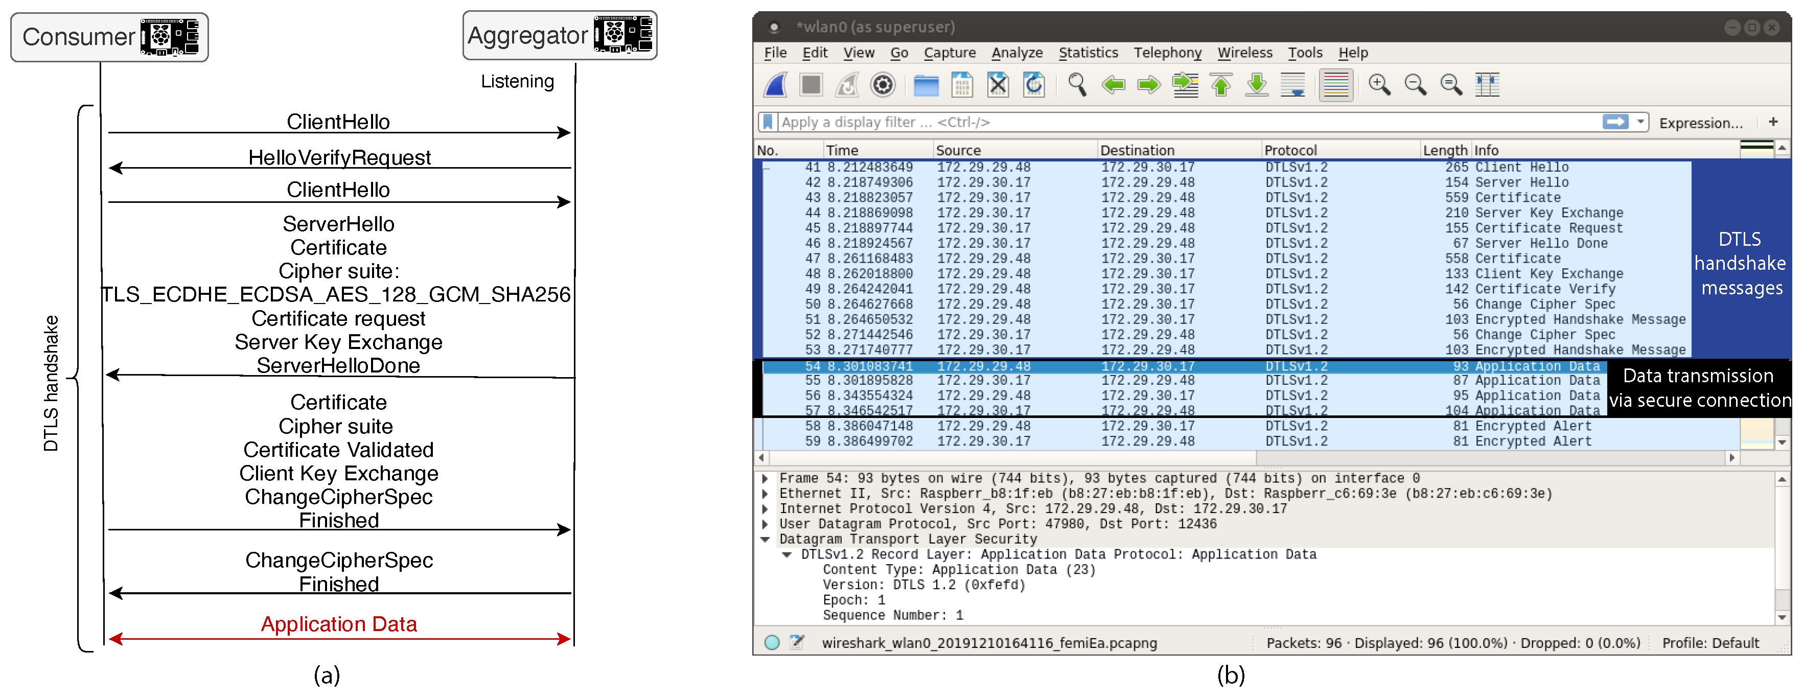This screenshot has height=698, width=1804.
Task: Start capturing packets with the shark fin icon
Action: tap(775, 85)
